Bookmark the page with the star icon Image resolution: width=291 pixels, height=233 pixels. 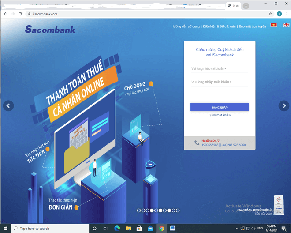click(x=270, y=14)
